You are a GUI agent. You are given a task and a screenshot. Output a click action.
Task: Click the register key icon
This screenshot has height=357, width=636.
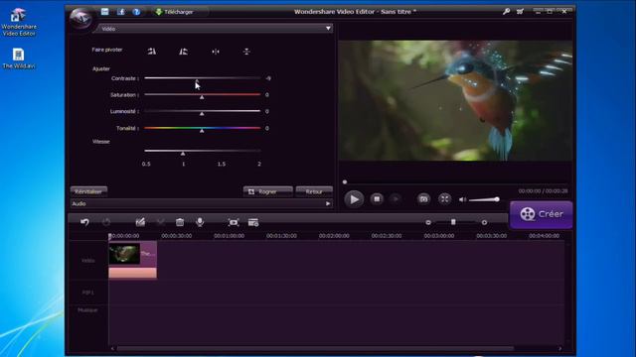(x=506, y=12)
